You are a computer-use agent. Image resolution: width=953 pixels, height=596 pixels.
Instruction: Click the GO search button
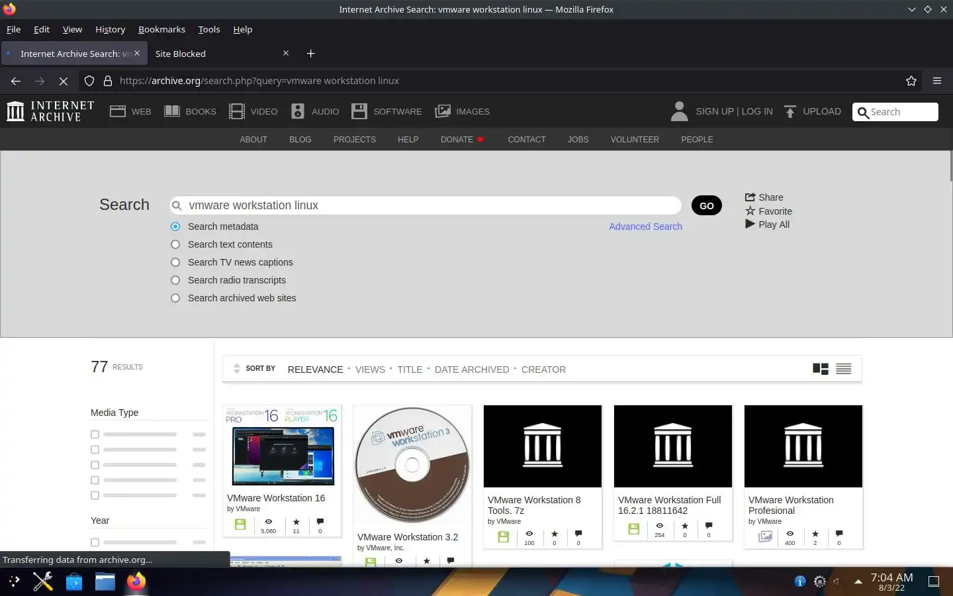click(x=707, y=205)
